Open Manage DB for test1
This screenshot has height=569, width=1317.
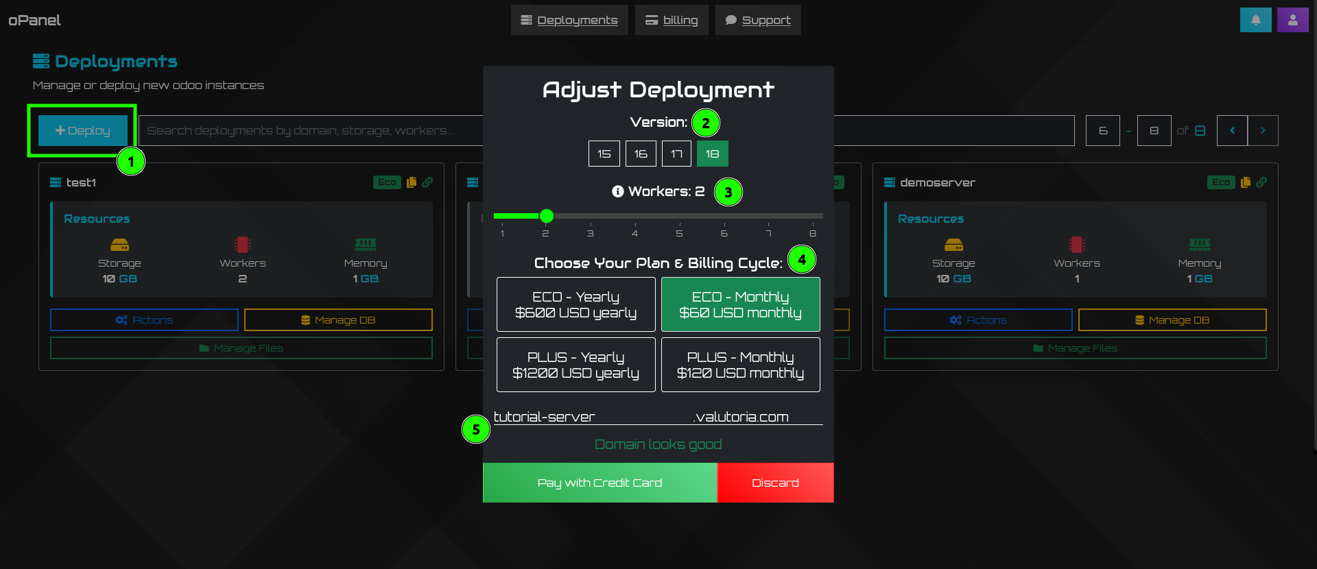coord(338,320)
